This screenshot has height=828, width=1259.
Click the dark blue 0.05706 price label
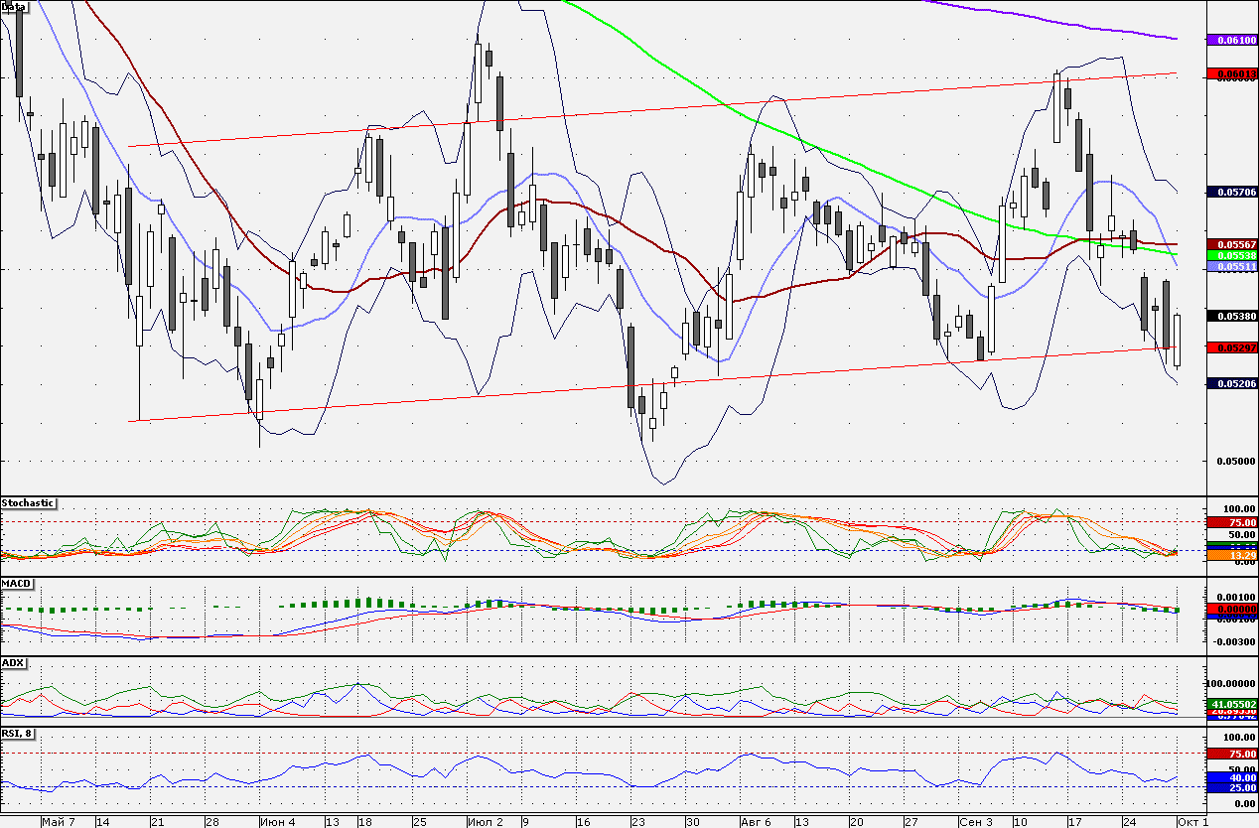click(x=1232, y=192)
